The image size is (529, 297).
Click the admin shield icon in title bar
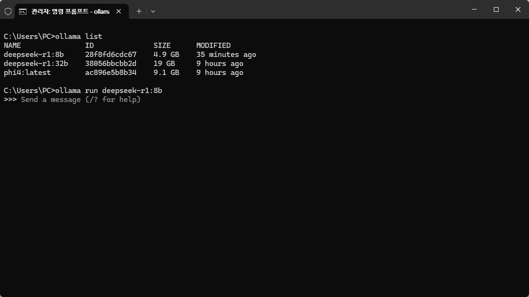[x=8, y=11]
